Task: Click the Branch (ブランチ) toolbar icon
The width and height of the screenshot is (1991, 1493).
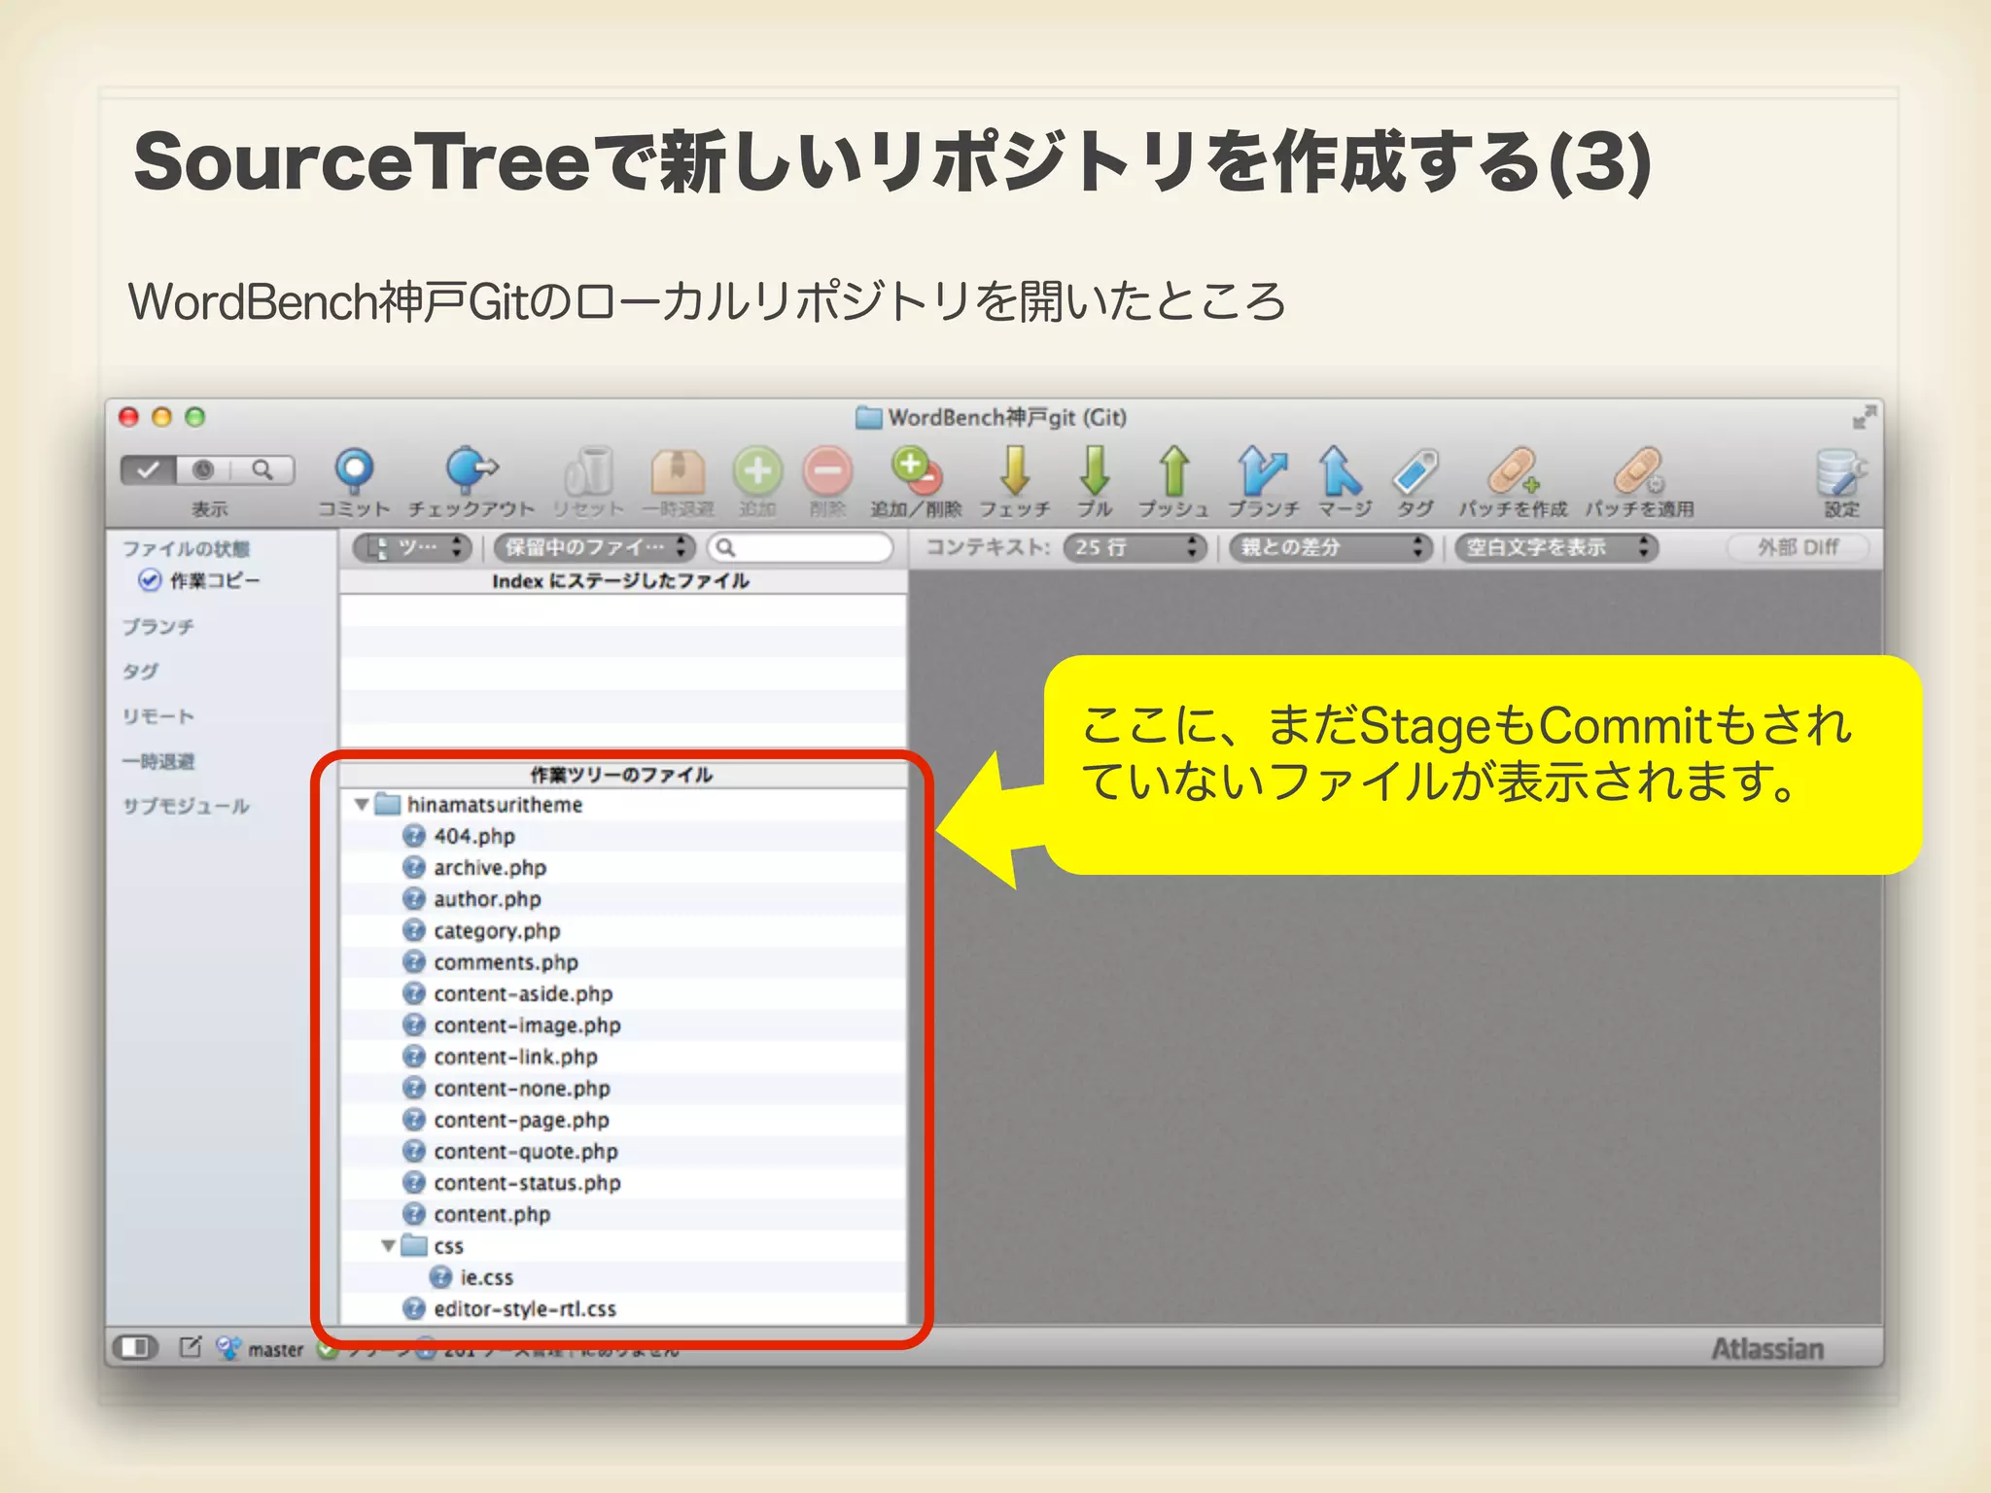Action: pyautogui.click(x=1262, y=471)
